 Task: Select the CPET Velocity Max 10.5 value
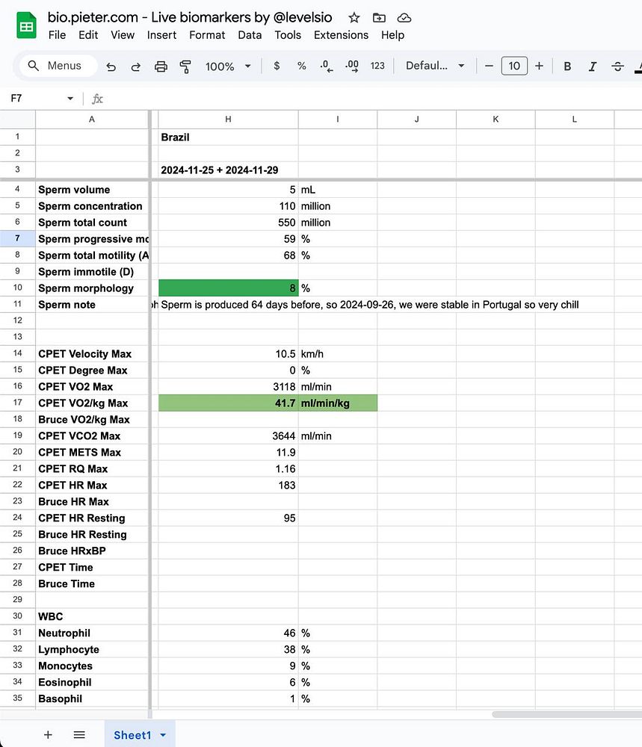(228, 354)
